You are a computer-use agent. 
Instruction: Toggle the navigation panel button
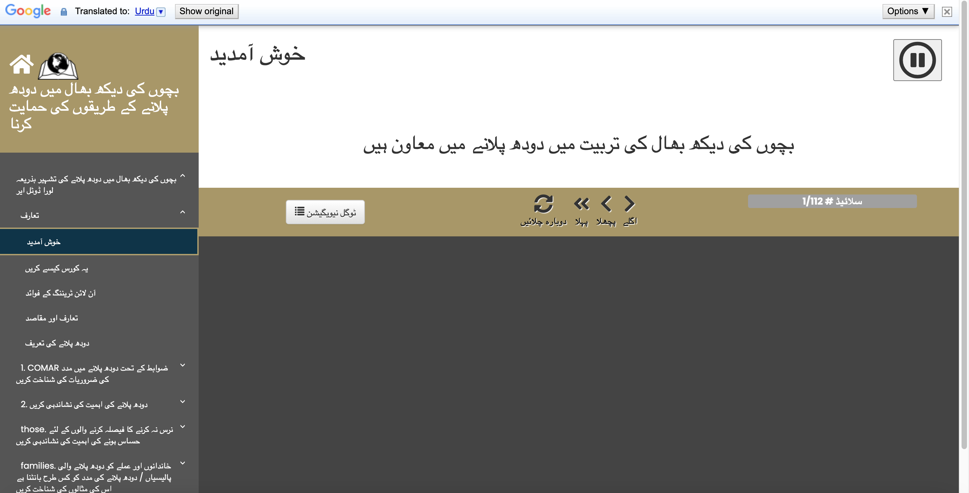point(325,212)
